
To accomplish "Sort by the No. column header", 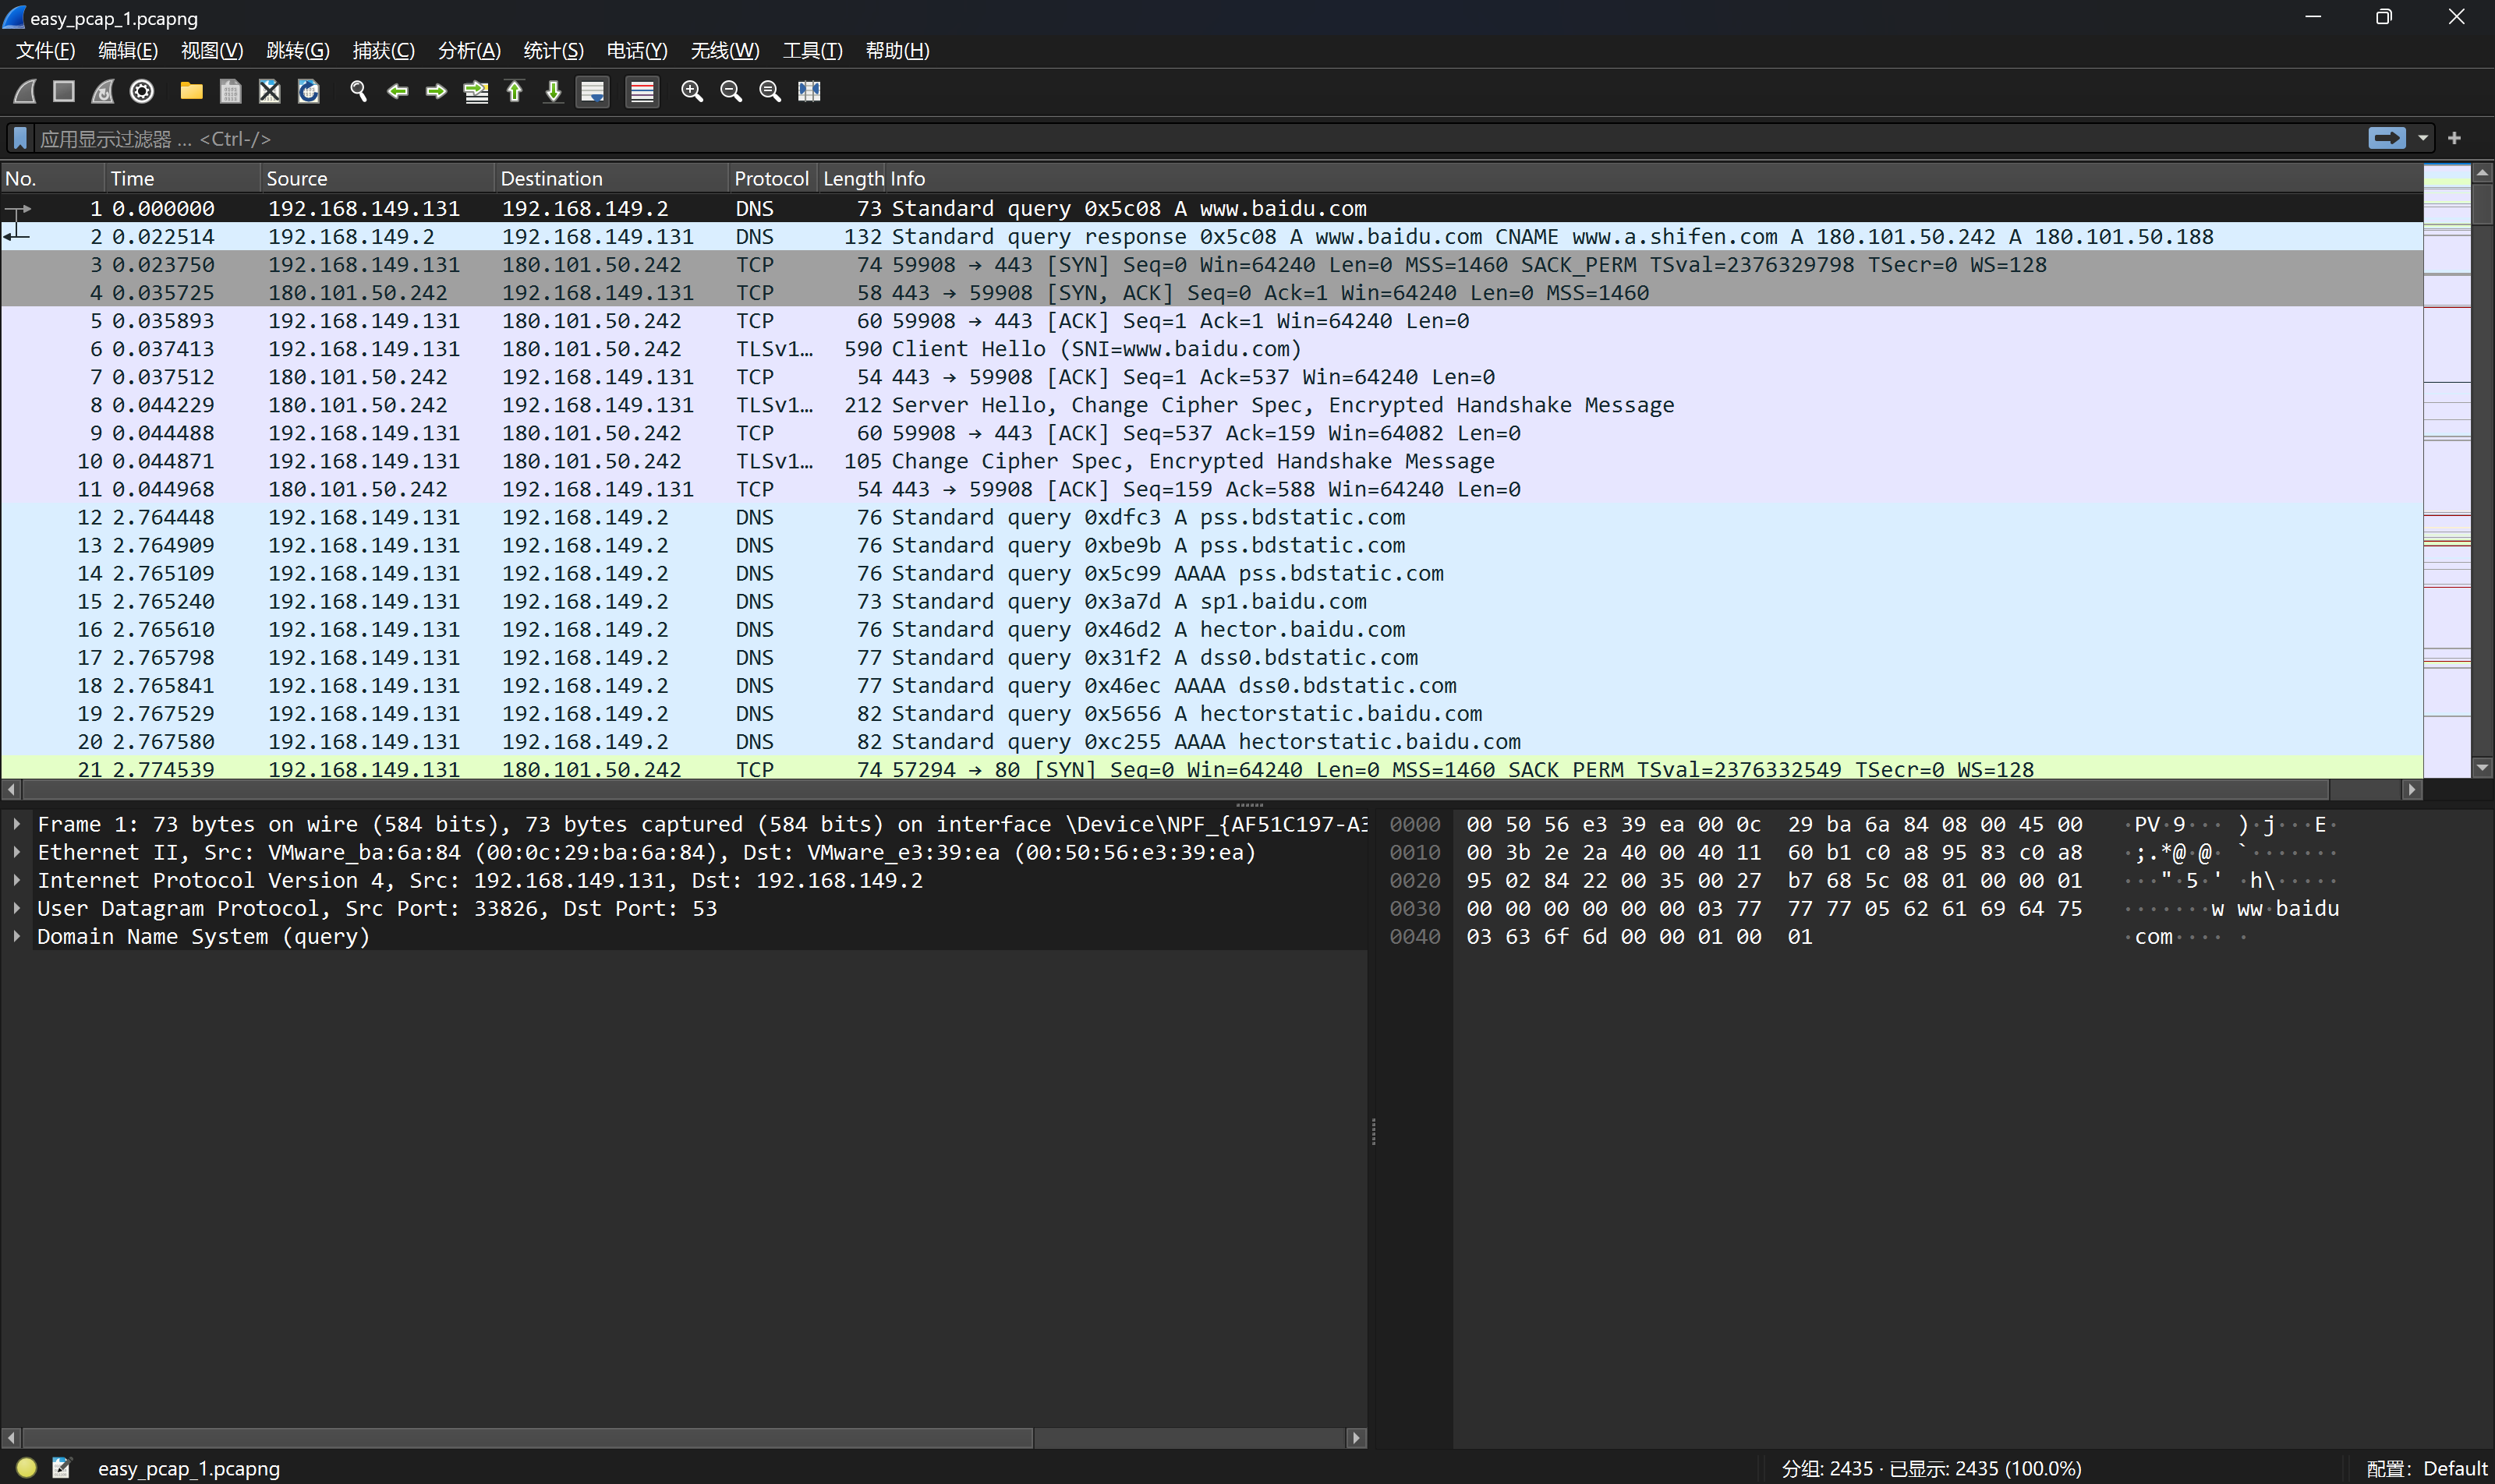I will [52, 178].
